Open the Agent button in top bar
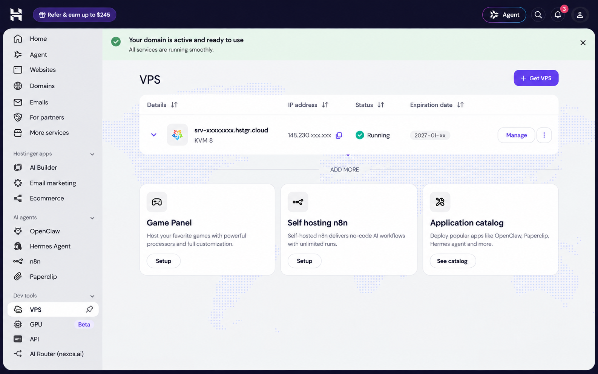This screenshot has width=598, height=374. point(504,15)
